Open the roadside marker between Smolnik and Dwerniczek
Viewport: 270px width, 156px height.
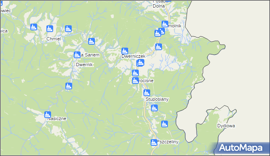pyautogui.click(x=159, y=47)
